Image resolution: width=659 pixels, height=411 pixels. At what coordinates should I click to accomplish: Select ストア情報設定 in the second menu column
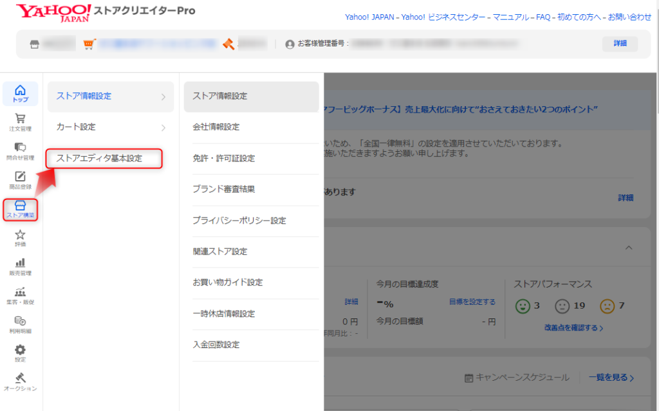coord(110,96)
